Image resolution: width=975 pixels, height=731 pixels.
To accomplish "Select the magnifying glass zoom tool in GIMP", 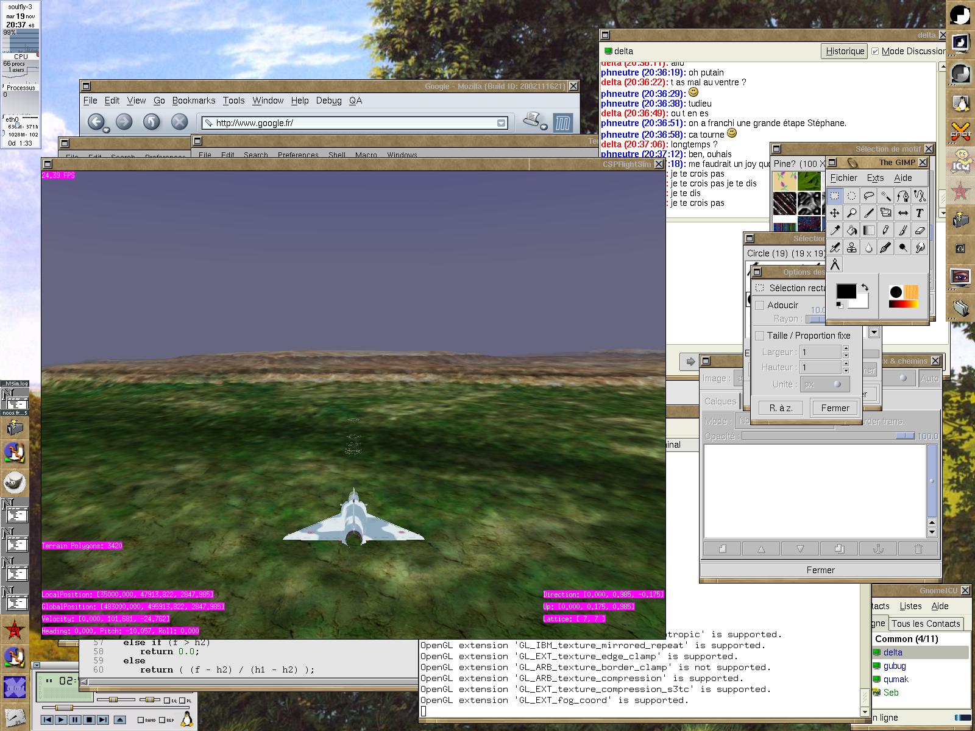I will click(851, 213).
